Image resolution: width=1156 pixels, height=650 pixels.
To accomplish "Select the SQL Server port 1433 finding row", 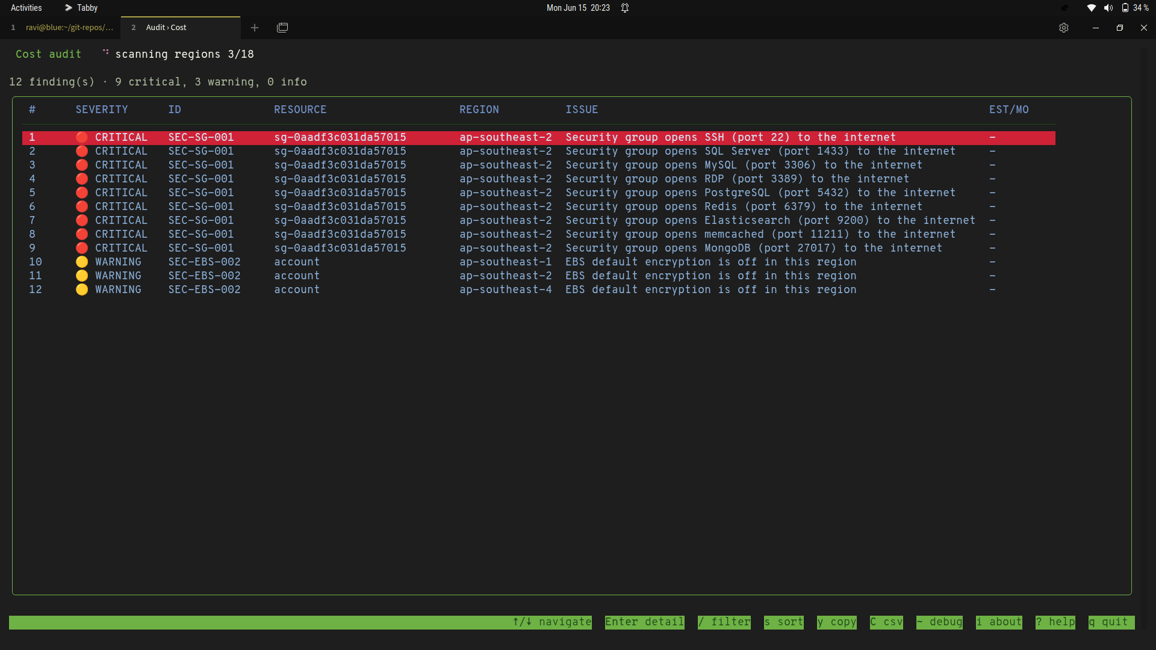I will [x=539, y=152].
